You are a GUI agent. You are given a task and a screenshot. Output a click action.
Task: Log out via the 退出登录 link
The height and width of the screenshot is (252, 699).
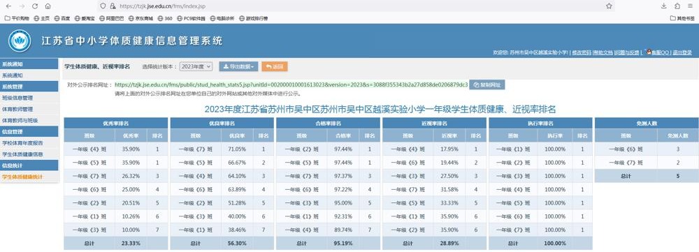tap(682, 52)
